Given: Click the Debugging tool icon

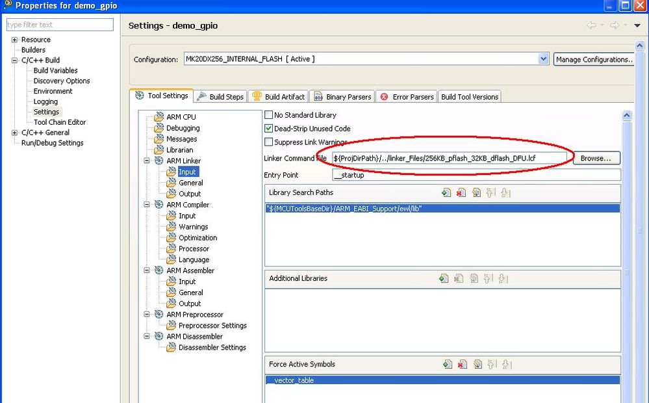Looking at the screenshot, I should coord(159,127).
